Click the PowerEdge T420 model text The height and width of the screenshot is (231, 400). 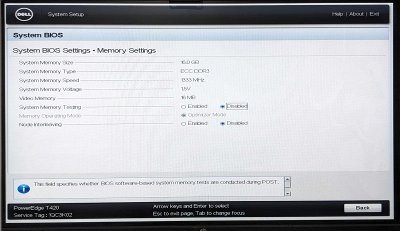[x=36, y=208]
